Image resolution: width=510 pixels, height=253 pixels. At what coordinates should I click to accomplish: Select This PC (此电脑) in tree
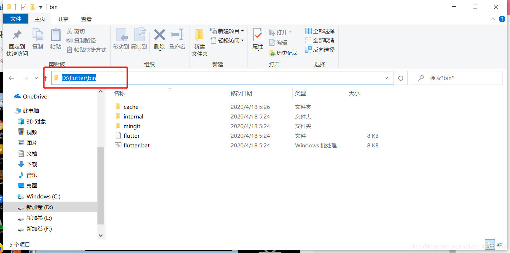click(27, 111)
